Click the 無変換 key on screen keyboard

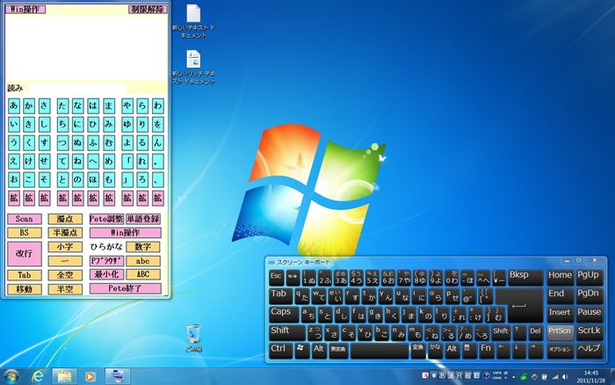338,350
